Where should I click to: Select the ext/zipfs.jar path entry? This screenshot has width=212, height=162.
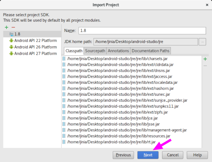(132, 112)
